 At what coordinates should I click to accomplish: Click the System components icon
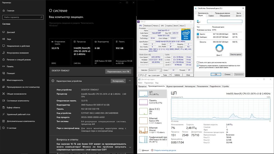(x=4, y=101)
